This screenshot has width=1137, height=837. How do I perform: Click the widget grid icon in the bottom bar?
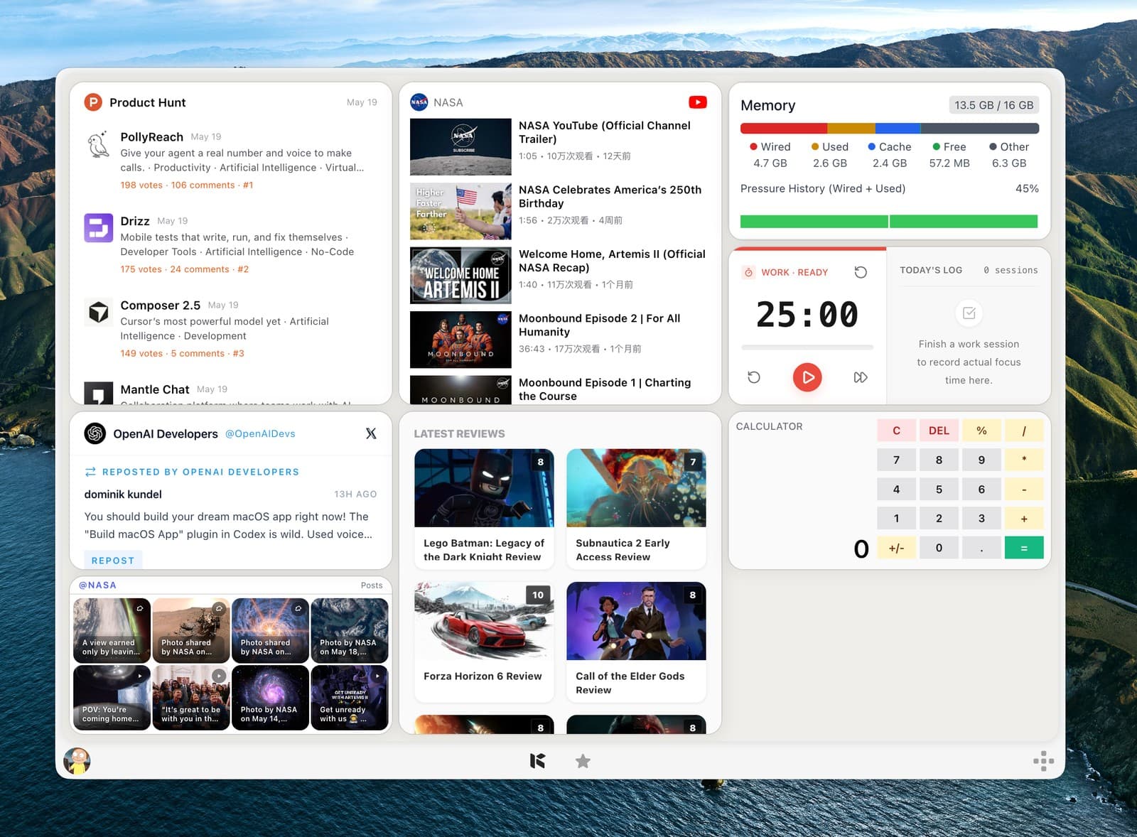1043,761
